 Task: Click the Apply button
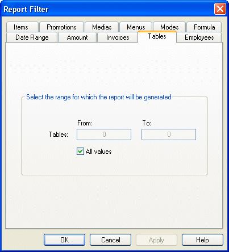pos(156,240)
